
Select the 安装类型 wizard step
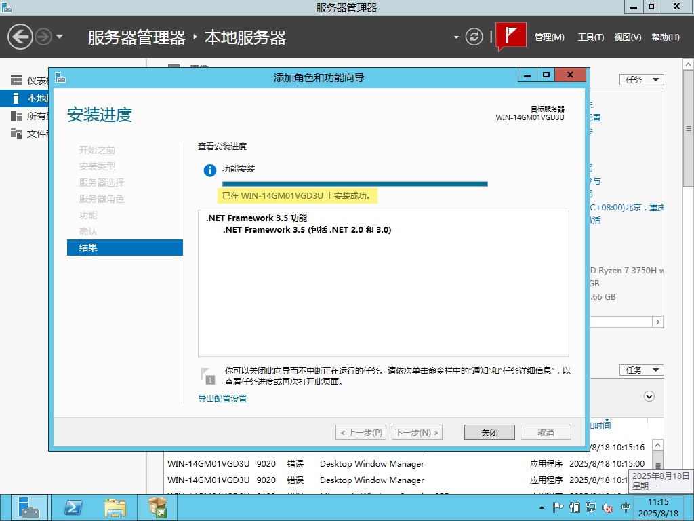pos(97,167)
